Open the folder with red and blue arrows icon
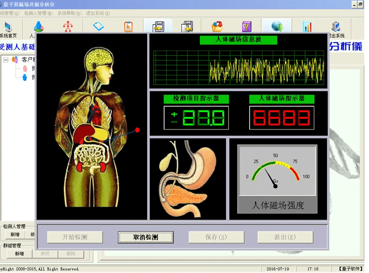Screen dimensions: 369x273 pyautogui.click(x=217, y=26)
